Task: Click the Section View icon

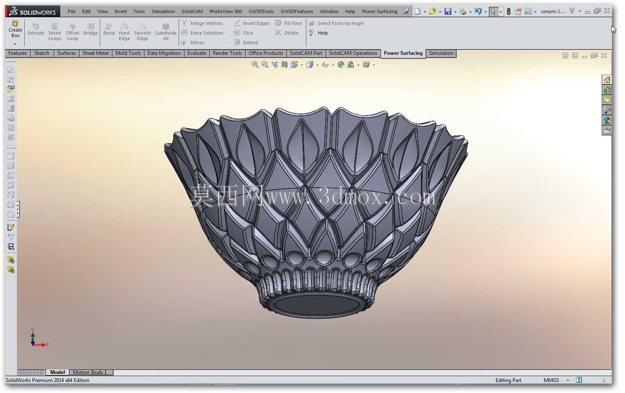Action: [284, 65]
